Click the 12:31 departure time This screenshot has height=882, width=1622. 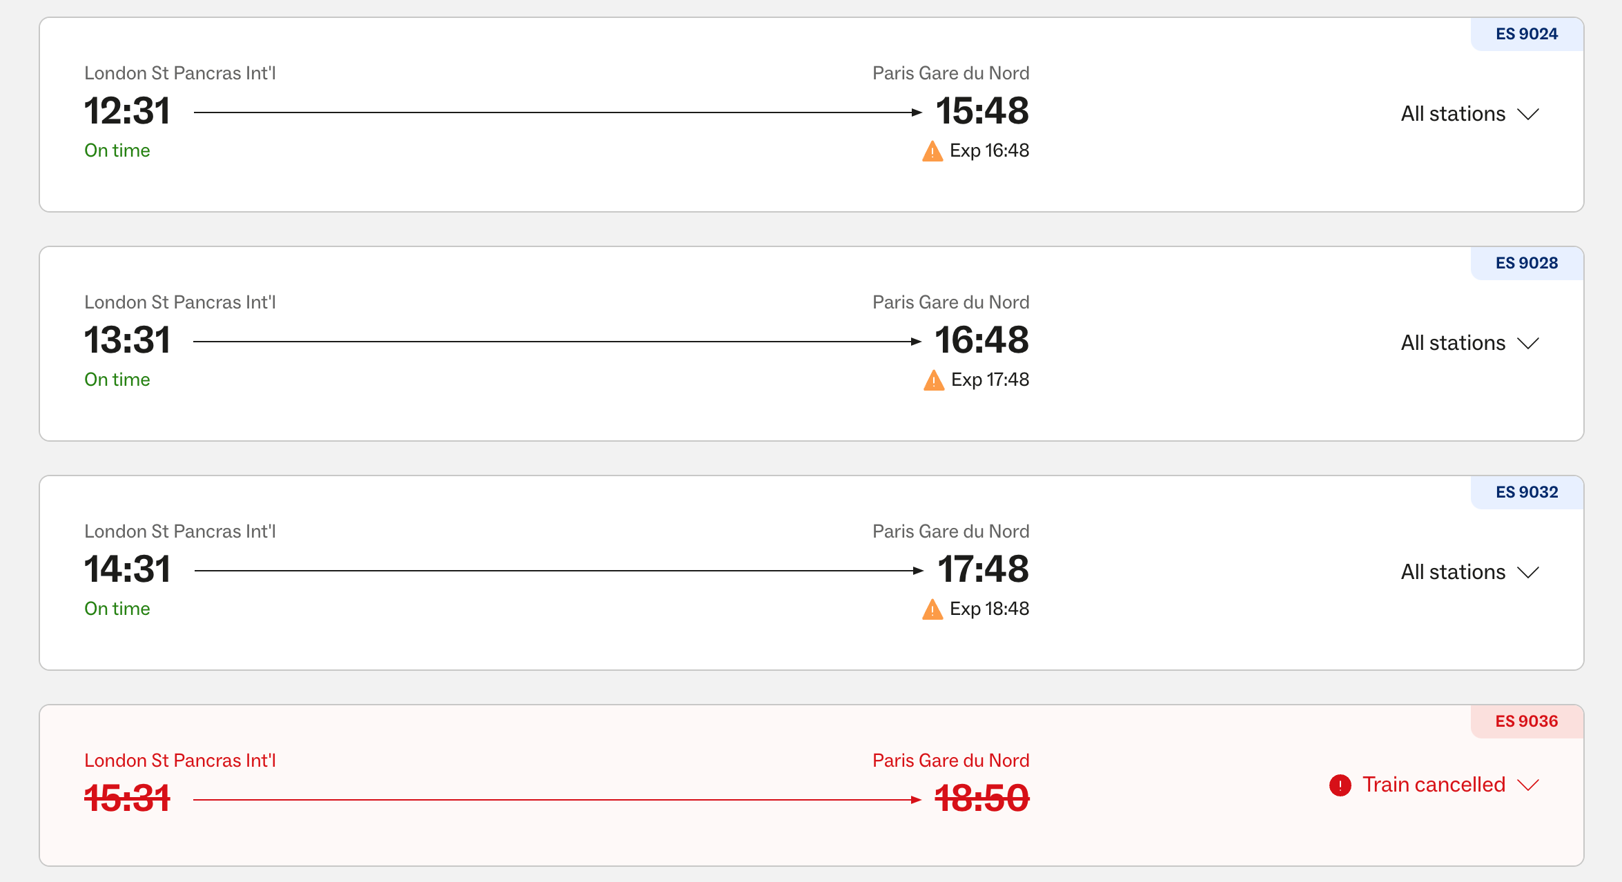[127, 111]
